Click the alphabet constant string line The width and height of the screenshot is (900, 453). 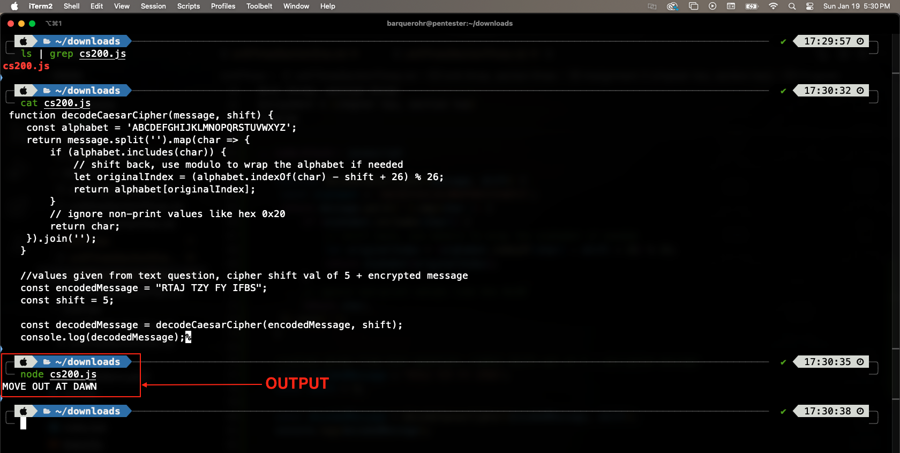click(161, 128)
